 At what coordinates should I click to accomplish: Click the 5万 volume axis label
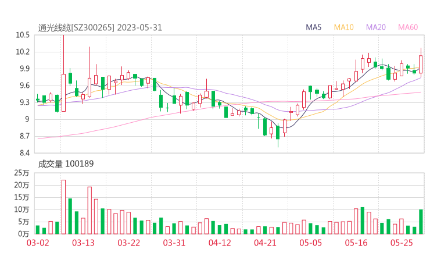pos(23,222)
